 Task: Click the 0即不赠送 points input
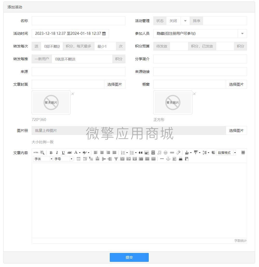pos(52,46)
